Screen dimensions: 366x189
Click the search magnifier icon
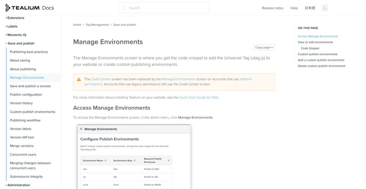[x=125, y=8]
